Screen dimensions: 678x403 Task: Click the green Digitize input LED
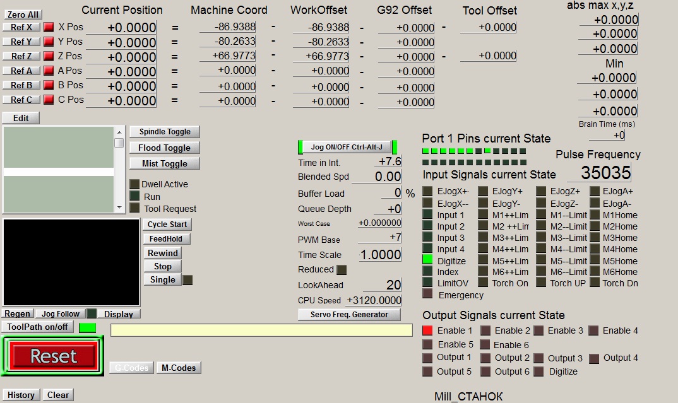click(427, 260)
